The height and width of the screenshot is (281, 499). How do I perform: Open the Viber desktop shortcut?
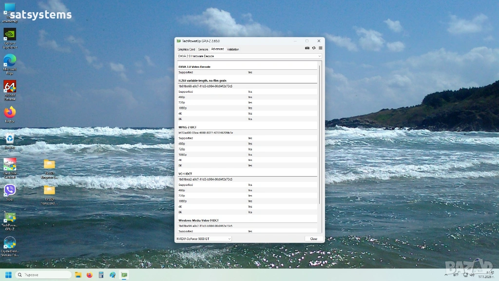[10, 191]
